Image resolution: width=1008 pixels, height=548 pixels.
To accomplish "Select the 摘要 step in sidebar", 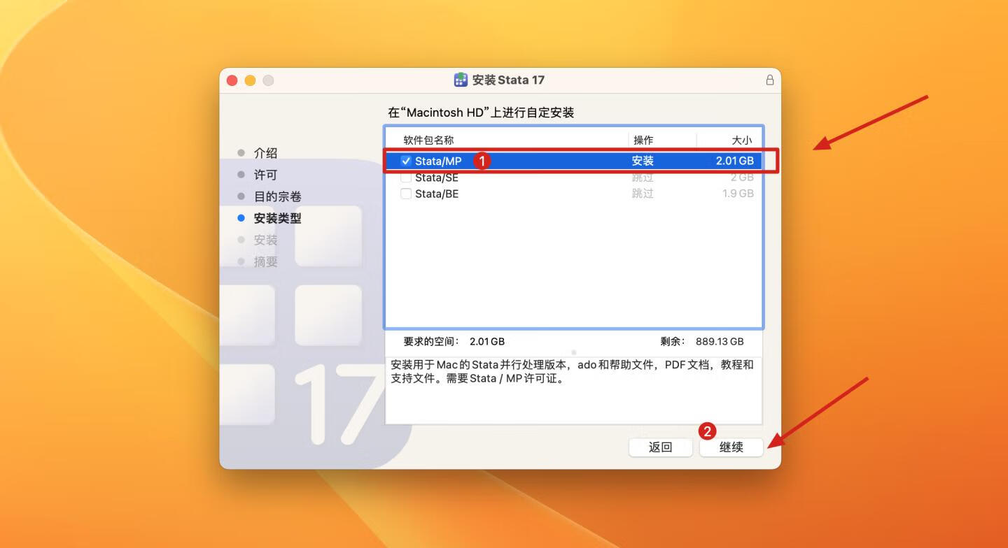I will pyautogui.click(x=265, y=261).
